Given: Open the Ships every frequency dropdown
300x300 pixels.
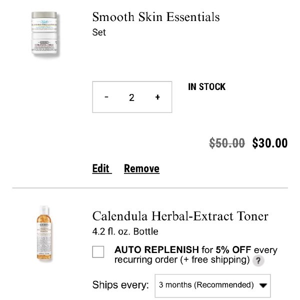Looking at the screenshot, I should point(212,285).
